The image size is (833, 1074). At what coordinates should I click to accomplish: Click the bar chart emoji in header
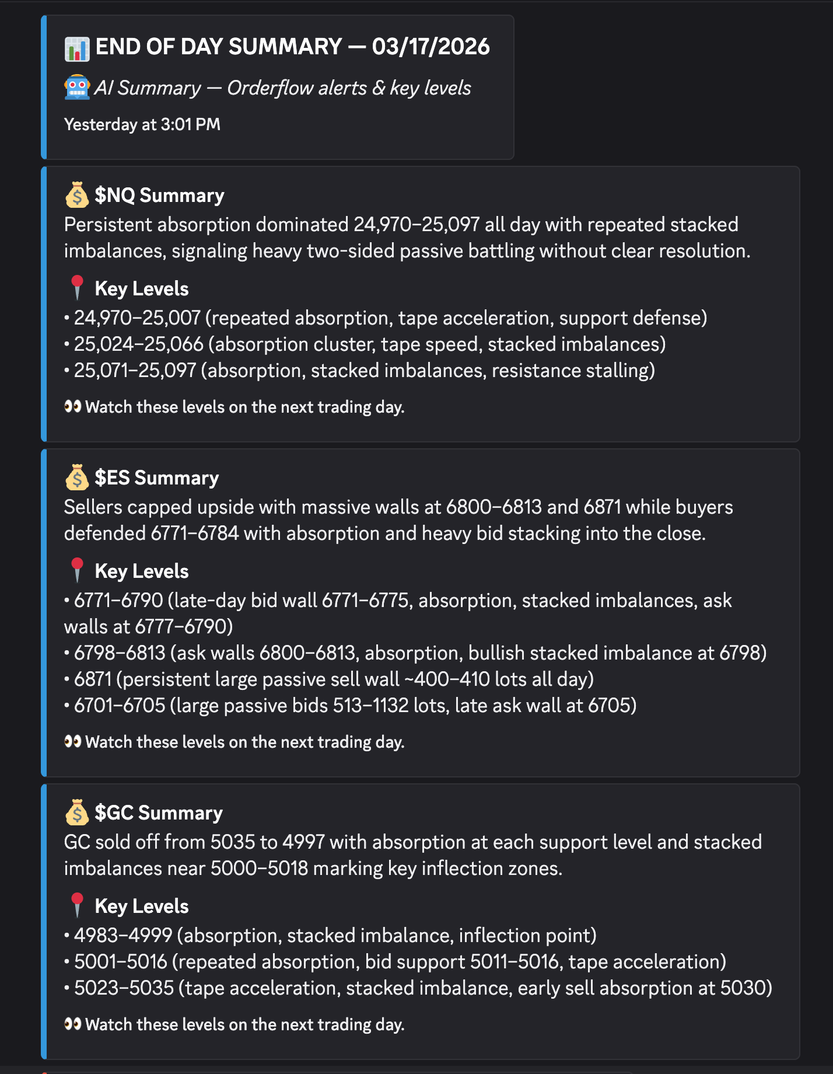77,49
